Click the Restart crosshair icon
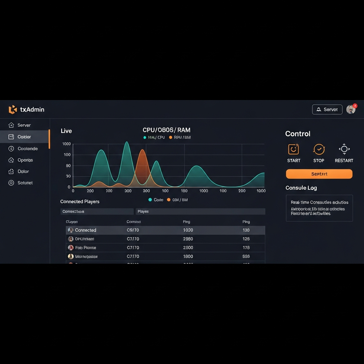Image resolution: width=364 pixels, height=364 pixels. 344,149
